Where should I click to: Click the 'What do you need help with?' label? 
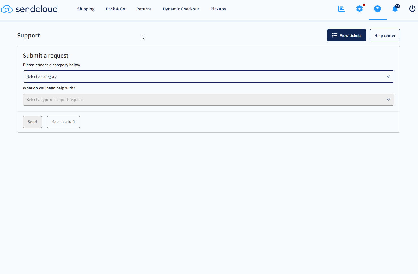[x=49, y=88]
